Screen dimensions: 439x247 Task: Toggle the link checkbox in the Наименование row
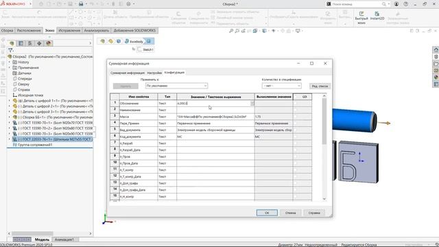click(295, 110)
